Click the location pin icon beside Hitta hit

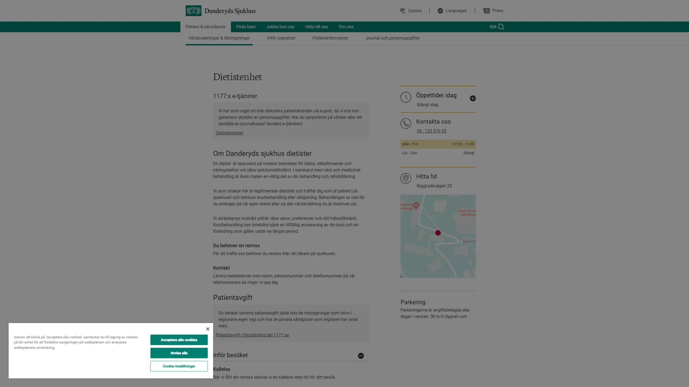[x=406, y=178]
